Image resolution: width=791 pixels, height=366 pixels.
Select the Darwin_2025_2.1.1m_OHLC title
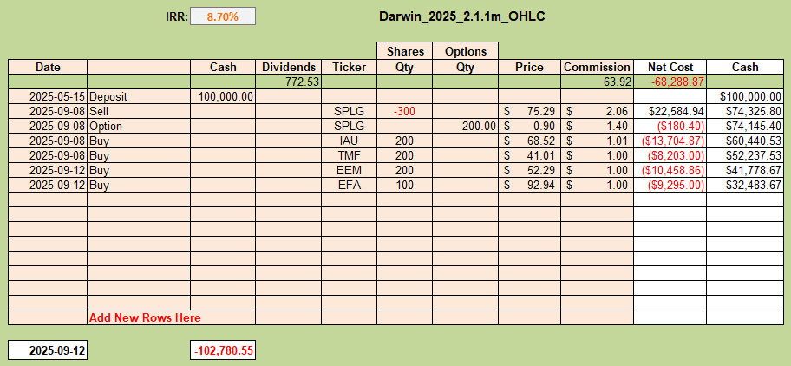(x=461, y=16)
